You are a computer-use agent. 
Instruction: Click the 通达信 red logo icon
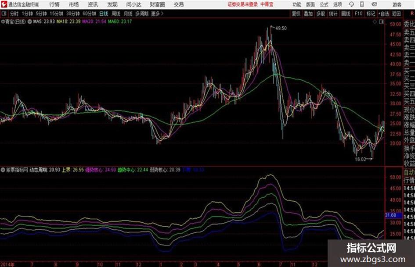tap(4, 4)
